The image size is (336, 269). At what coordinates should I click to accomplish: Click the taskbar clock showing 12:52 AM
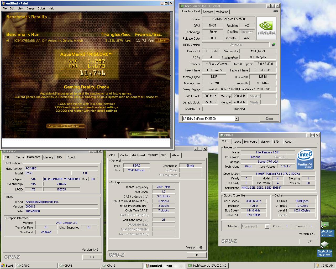click(327, 266)
